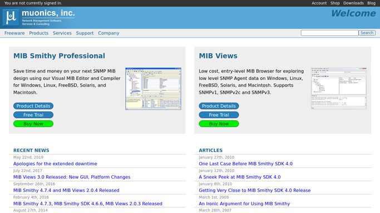380x213 pixels.
Task: Open 'MIB Smithy 4.7.3, MIB Smithy SDK 4.6.6' news
Action: point(88,204)
